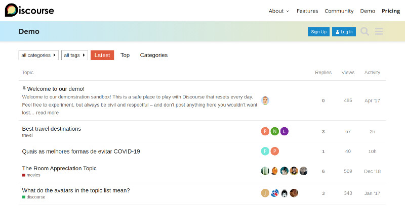Click the search magnifier icon

point(364,32)
